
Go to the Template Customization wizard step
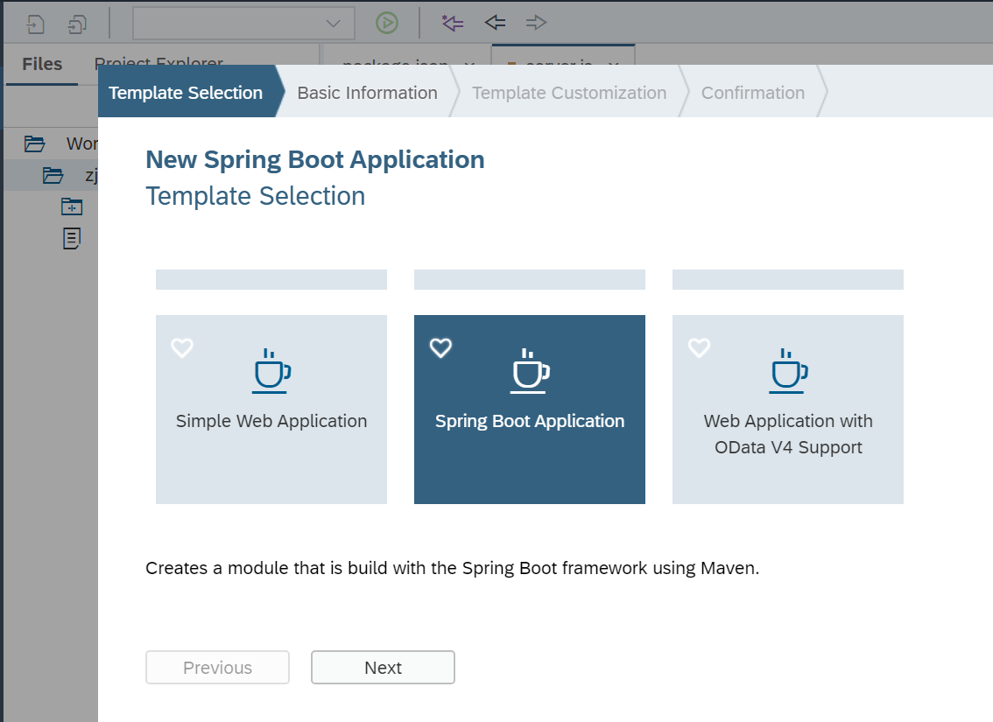[569, 93]
